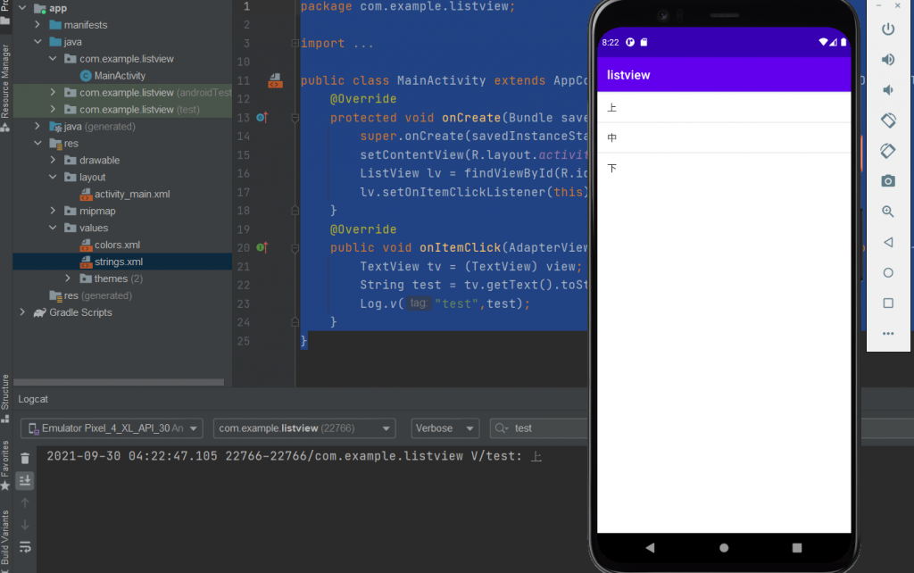
Task: Rotate emulator left icon
Action: click(888, 120)
